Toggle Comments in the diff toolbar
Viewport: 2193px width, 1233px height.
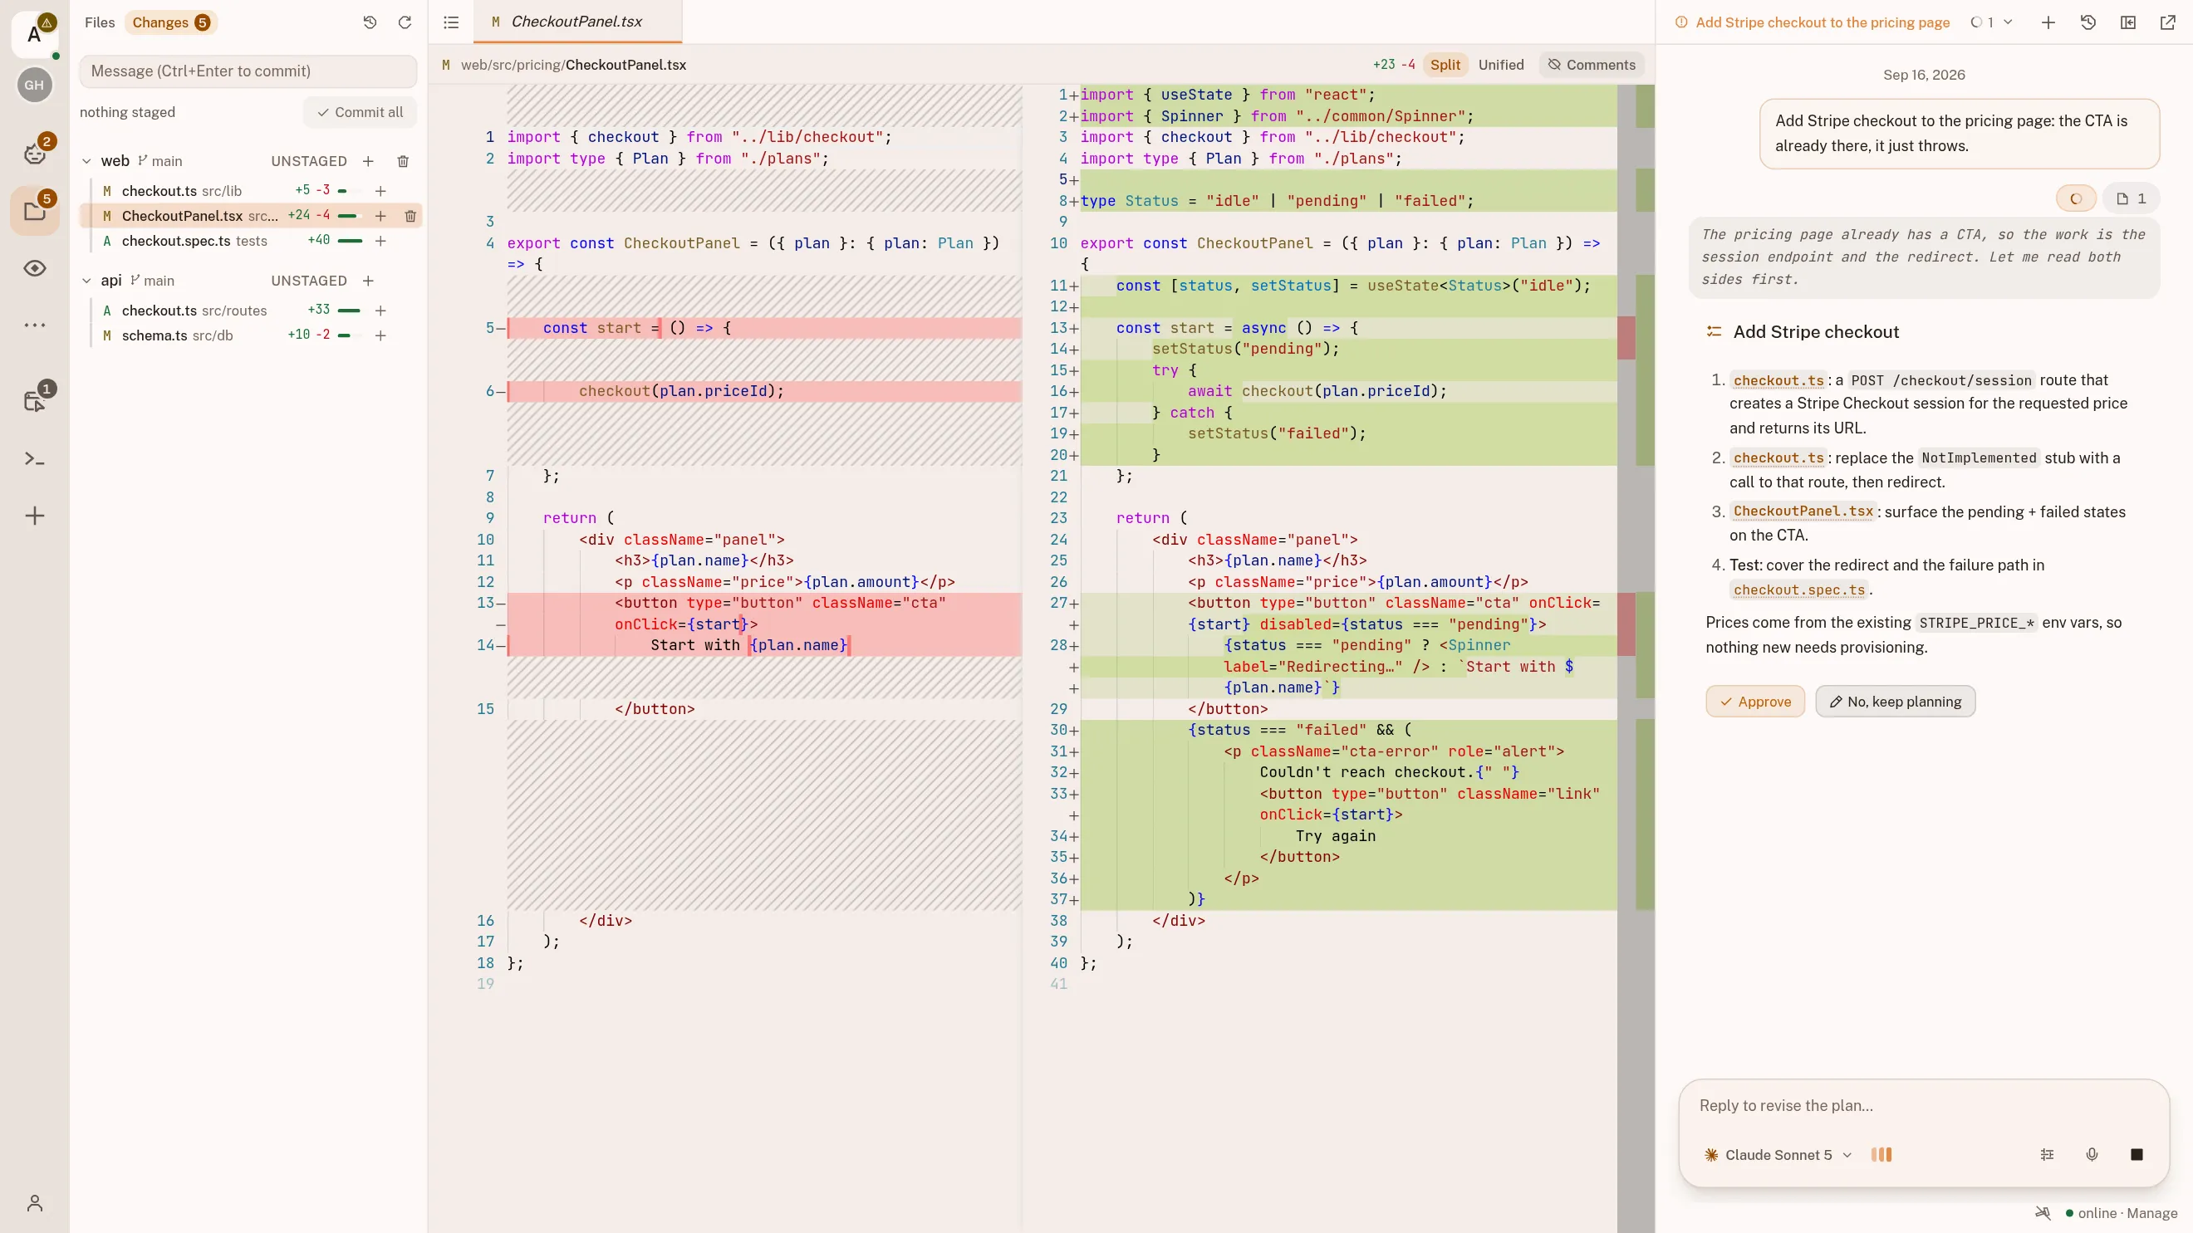(1592, 65)
